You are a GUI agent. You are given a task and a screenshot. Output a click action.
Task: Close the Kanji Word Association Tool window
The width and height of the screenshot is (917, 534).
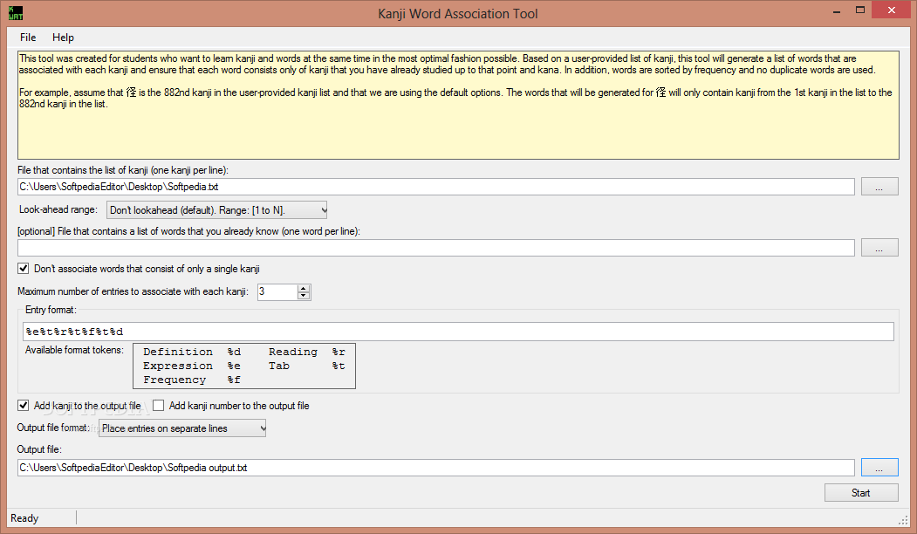point(892,10)
